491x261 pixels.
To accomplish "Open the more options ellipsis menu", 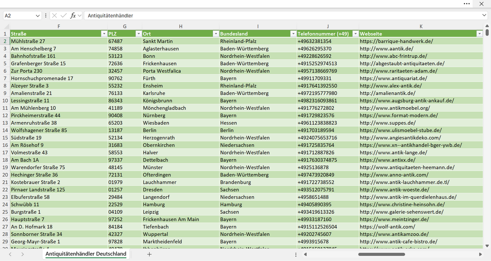I will 467,4.
